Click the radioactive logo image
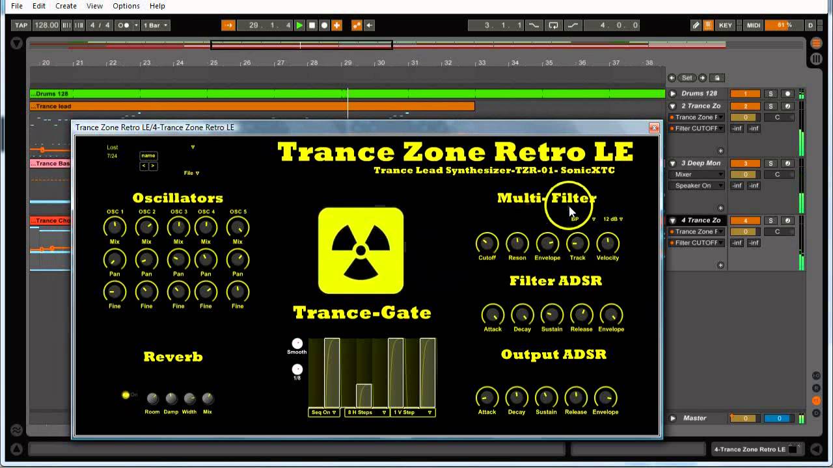The image size is (833, 468). pos(361,251)
